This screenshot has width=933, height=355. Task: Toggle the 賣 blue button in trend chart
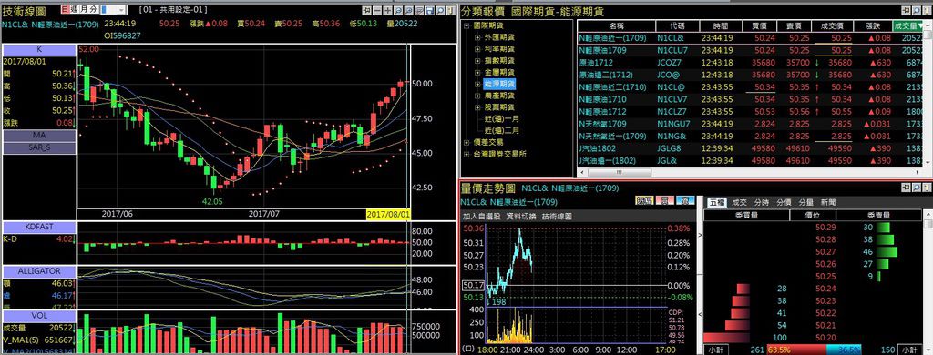[x=684, y=200]
